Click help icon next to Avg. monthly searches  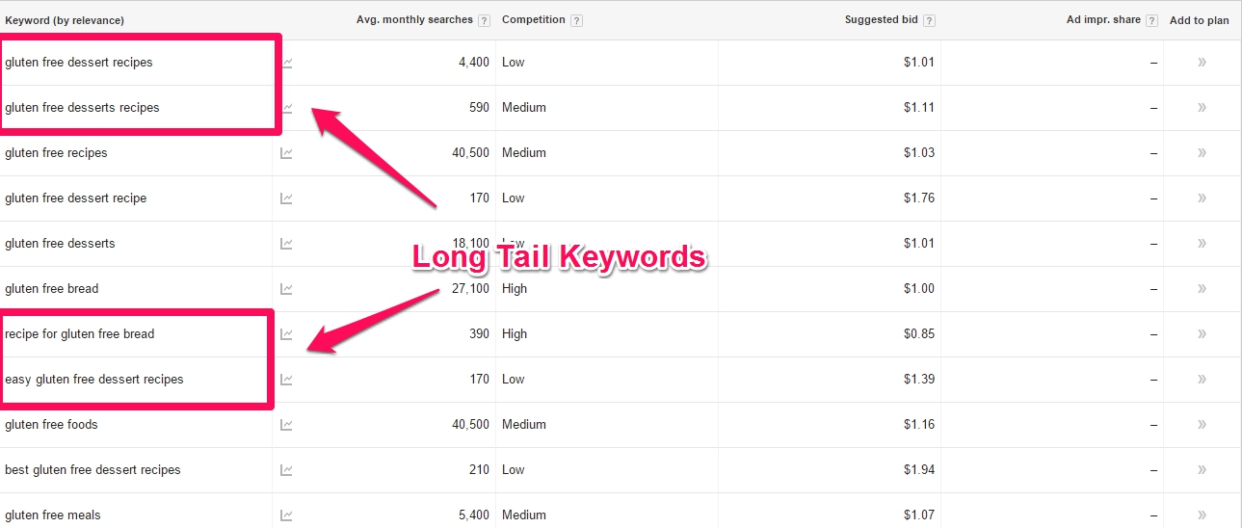pos(484,20)
